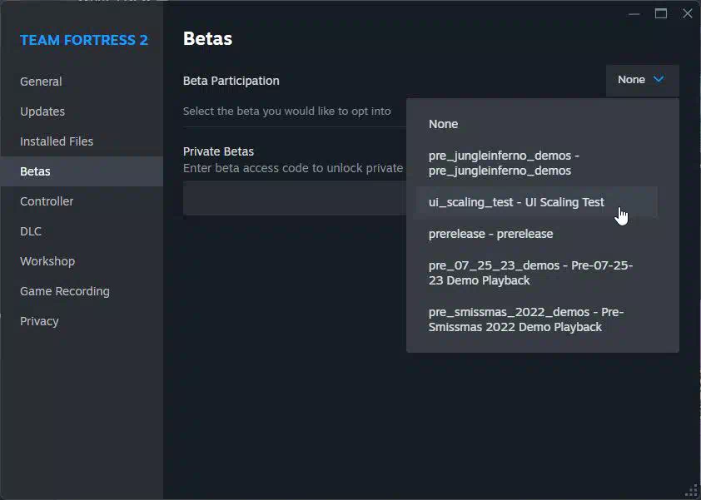Screen dimensions: 701x500
Task: Select the ui_scaling_test - UI Scaling Test option
Action: click(x=536, y=202)
